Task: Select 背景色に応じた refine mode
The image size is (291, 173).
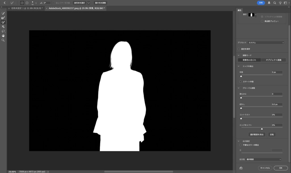Action: point(249,60)
